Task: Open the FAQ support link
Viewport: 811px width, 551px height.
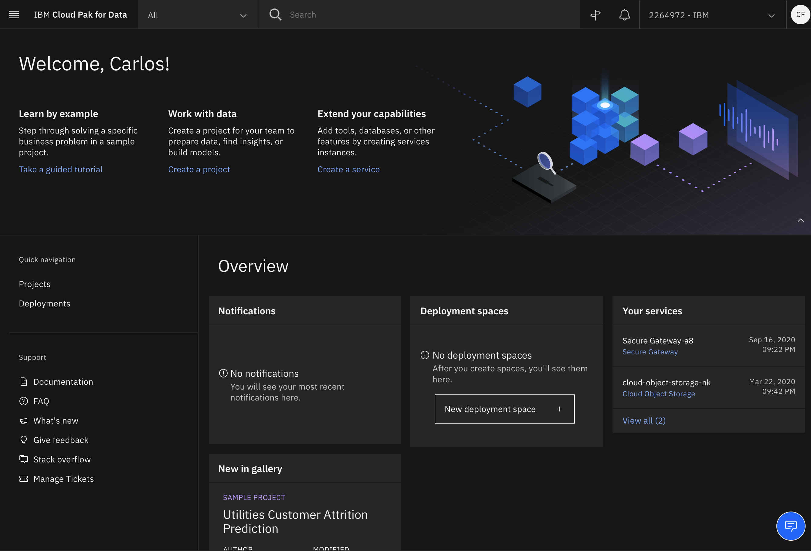Action: point(41,401)
